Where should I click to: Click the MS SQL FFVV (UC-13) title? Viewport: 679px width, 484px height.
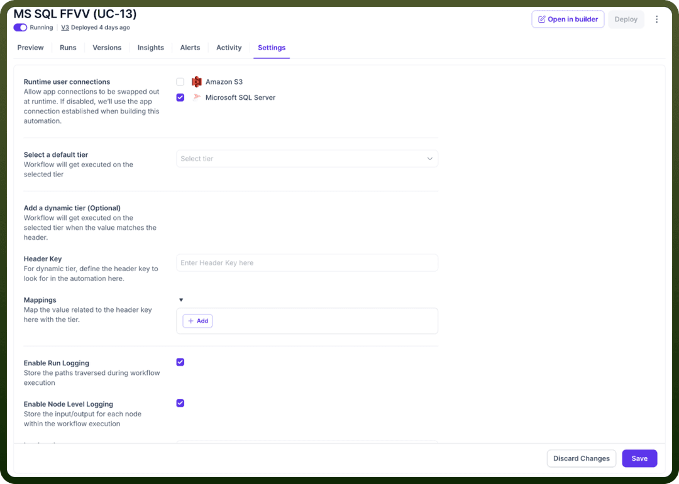tap(75, 14)
